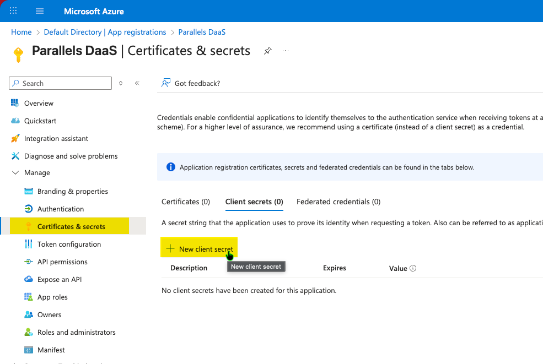Click New client secret button

coord(200,249)
